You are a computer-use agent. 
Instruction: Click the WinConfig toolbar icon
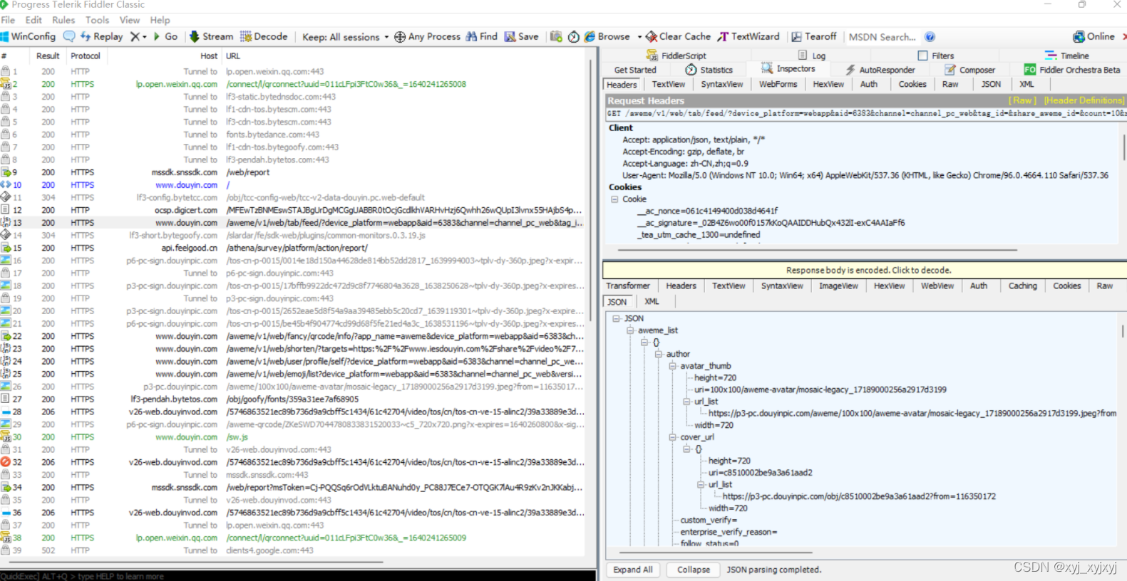(29, 36)
